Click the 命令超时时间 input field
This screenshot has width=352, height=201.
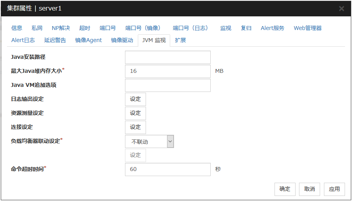pyautogui.click(x=167, y=169)
